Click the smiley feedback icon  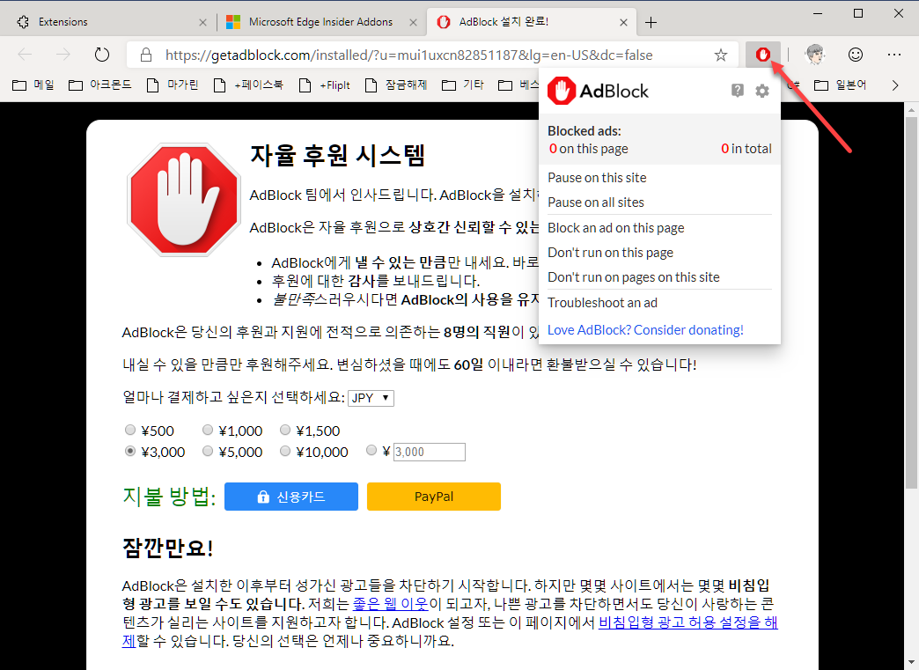point(856,55)
